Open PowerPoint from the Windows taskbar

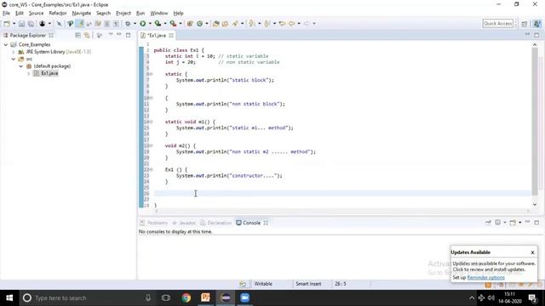pyautogui.click(x=205, y=297)
